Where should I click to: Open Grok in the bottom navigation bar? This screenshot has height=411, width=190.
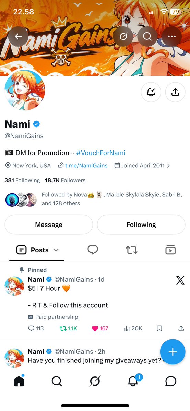[x=95, y=382]
